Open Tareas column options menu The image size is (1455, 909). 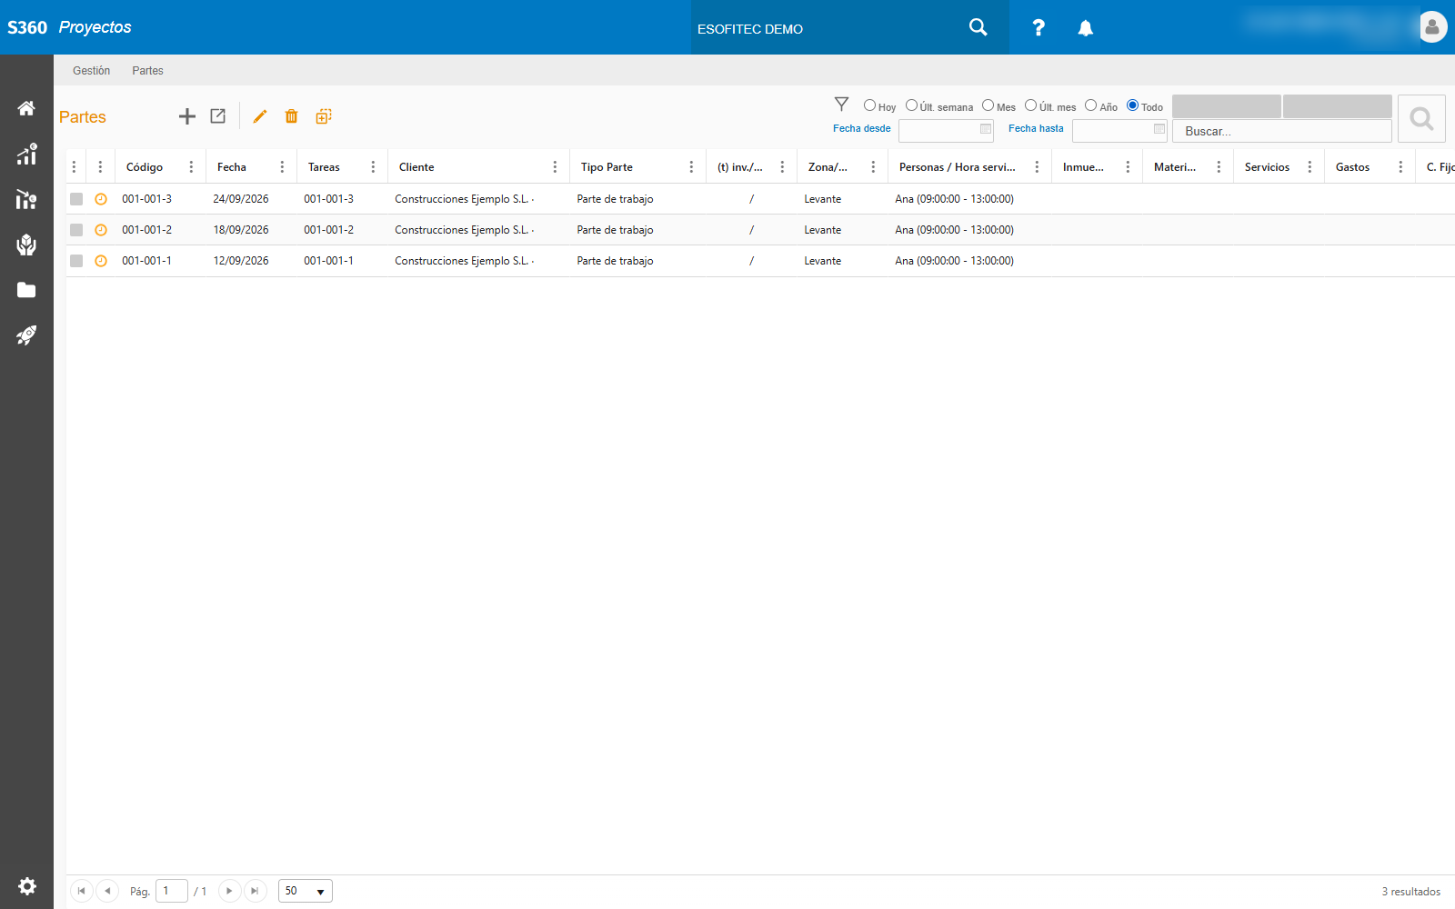(x=373, y=167)
